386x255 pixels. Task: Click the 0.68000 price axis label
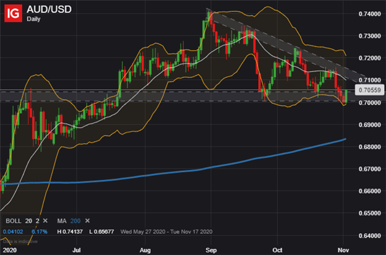[x=369, y=147]
